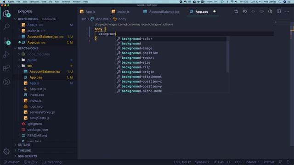Viewport: 294px width, 165px height.
Task: Click LF end-of-line setting
Action: (229, 162)
